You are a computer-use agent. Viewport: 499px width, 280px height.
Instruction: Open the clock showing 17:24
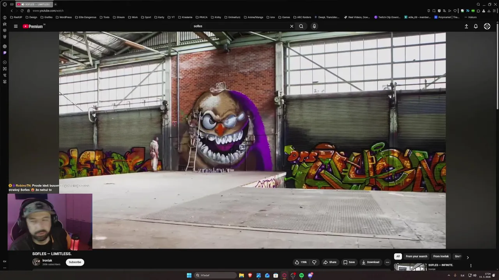point(485,275)
